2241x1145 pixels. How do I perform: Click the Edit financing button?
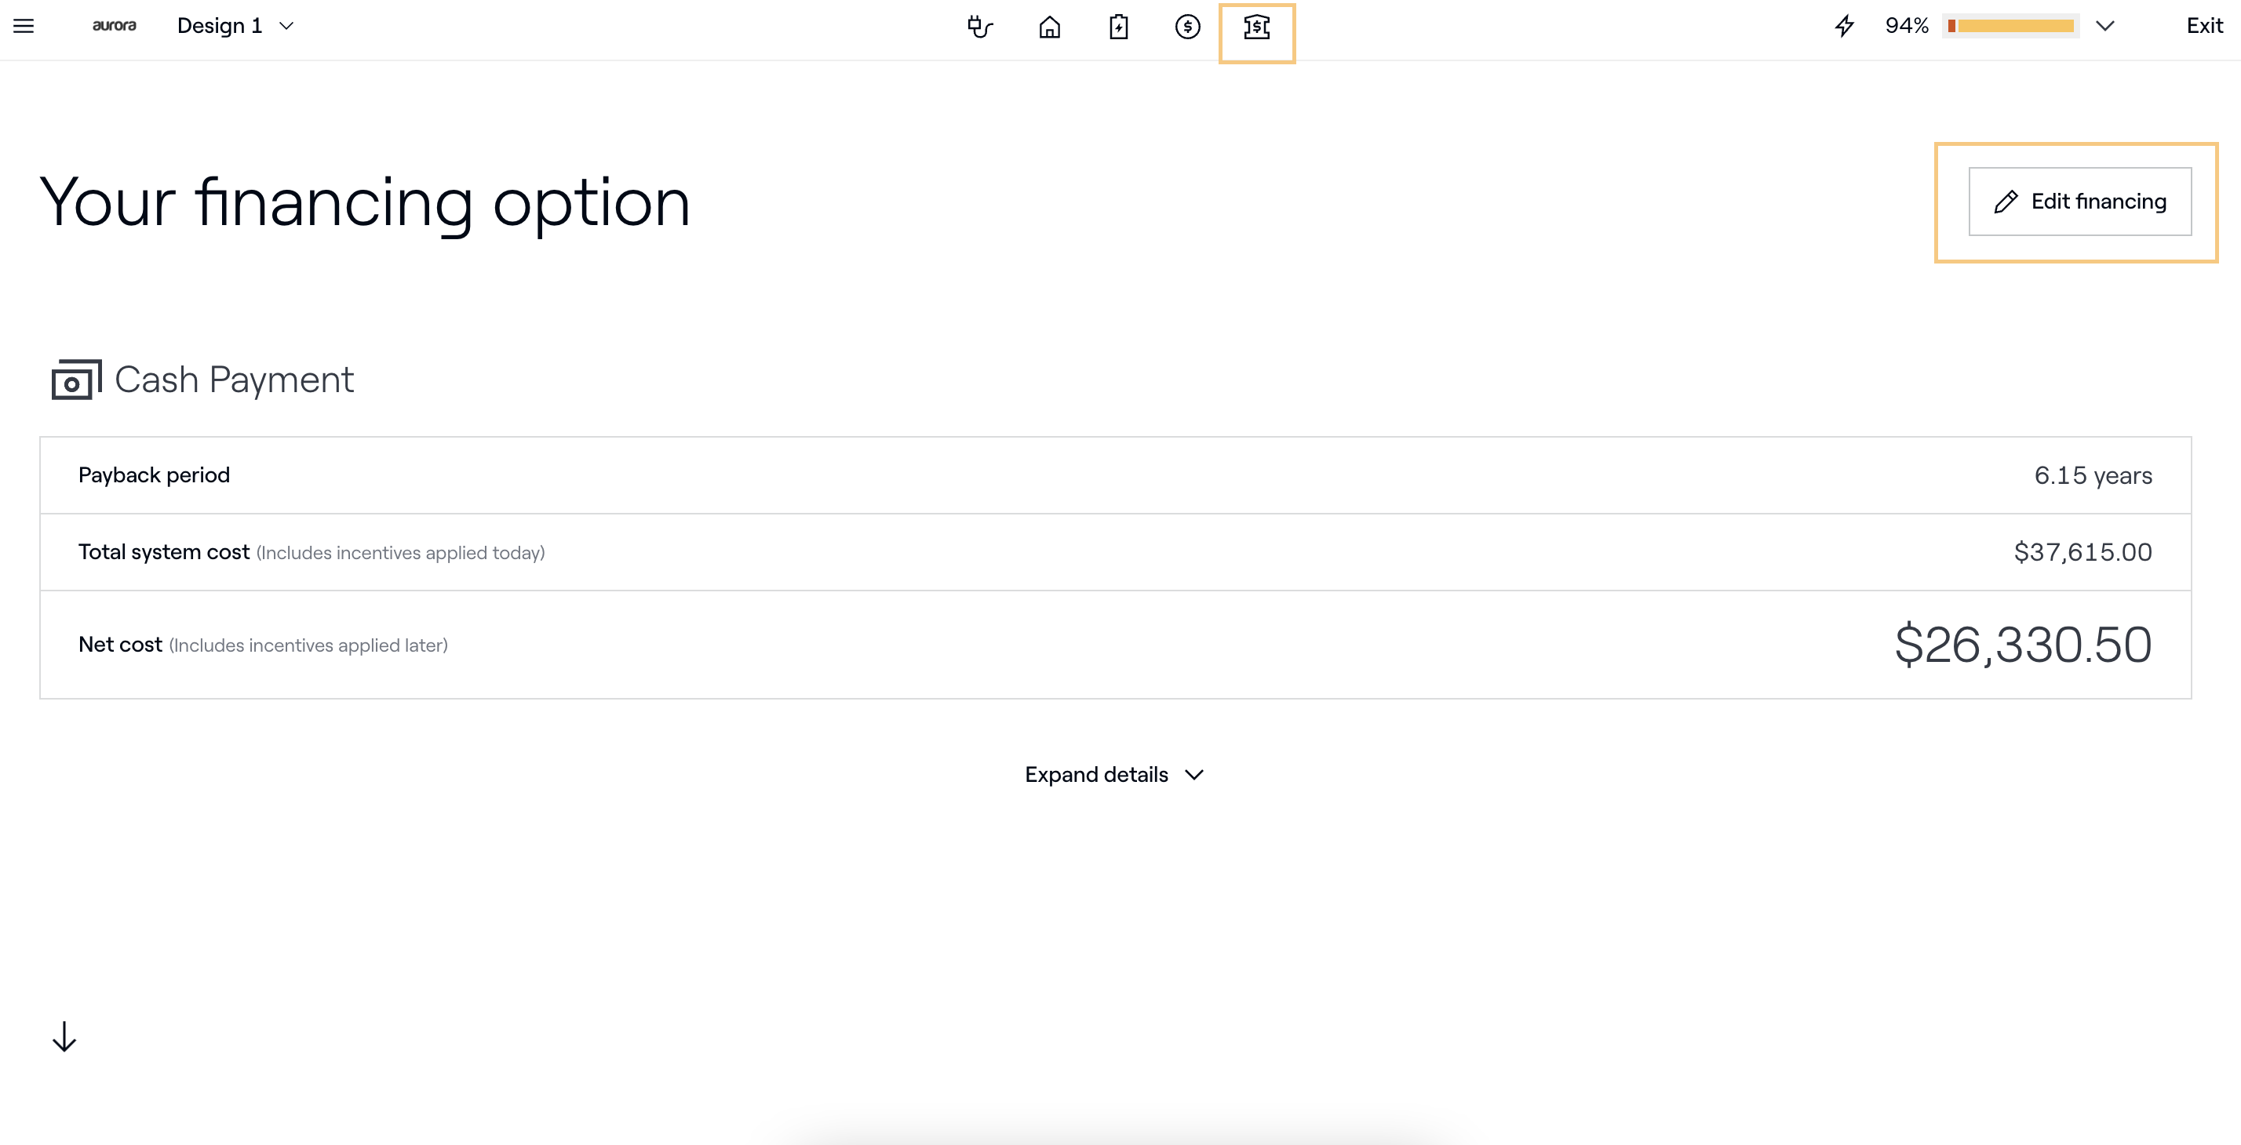[x=2079, y=202]
